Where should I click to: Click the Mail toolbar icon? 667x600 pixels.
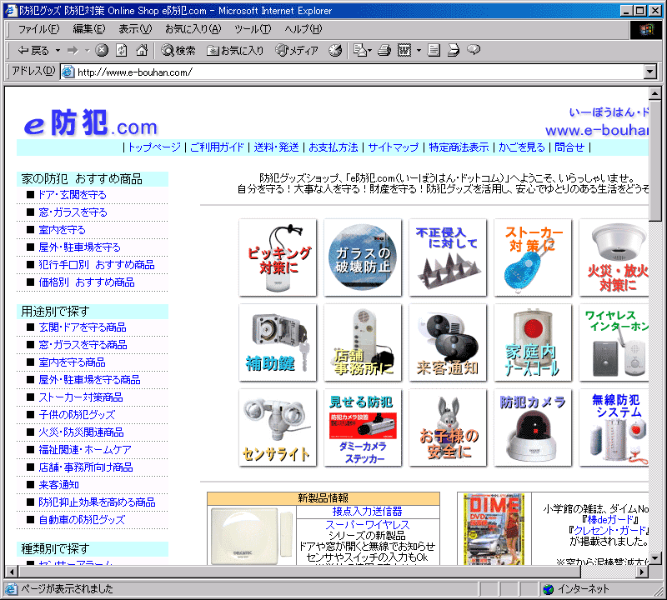point(360,51)
